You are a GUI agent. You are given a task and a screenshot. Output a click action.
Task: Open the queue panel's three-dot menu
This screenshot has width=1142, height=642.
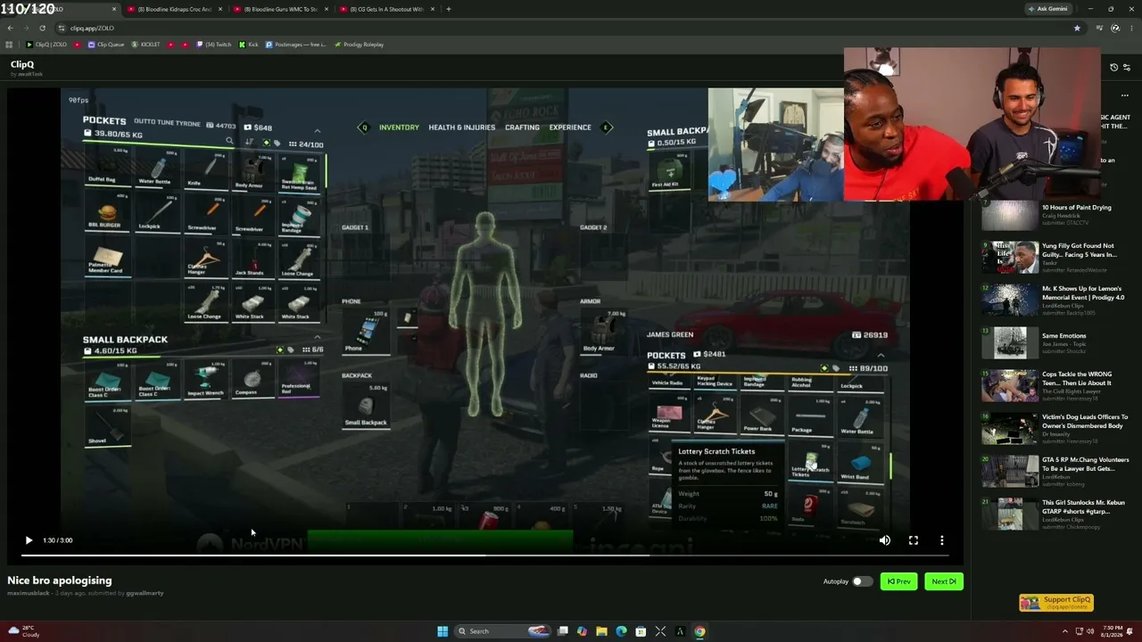(x=1124, y=95)
